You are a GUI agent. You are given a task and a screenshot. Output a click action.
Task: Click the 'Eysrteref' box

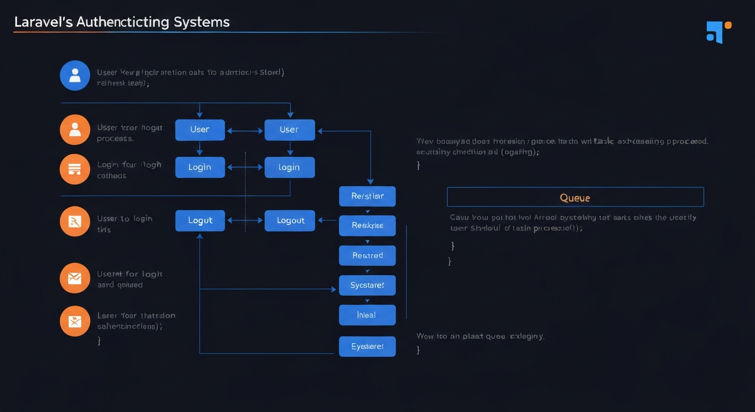point(367,347)
